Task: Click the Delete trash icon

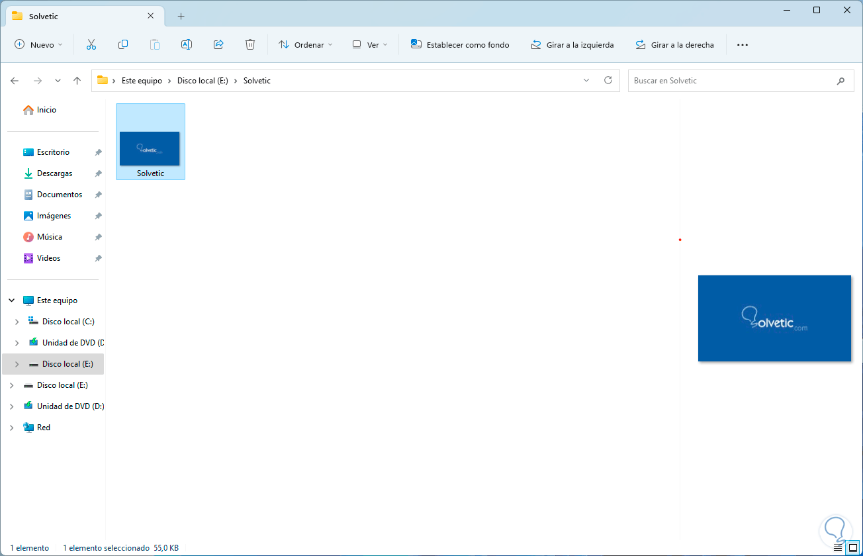Action: 250,45
